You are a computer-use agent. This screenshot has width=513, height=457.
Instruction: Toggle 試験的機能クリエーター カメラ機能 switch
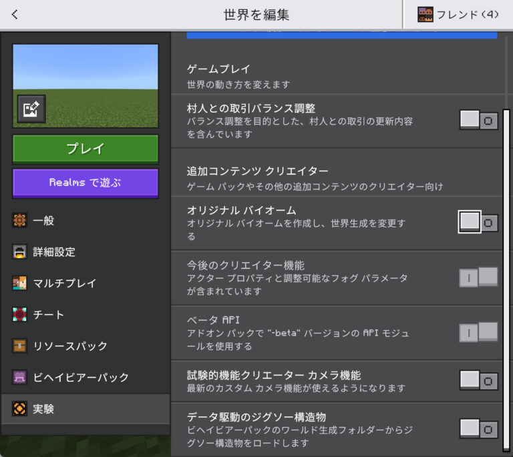(x=478, y=381)
